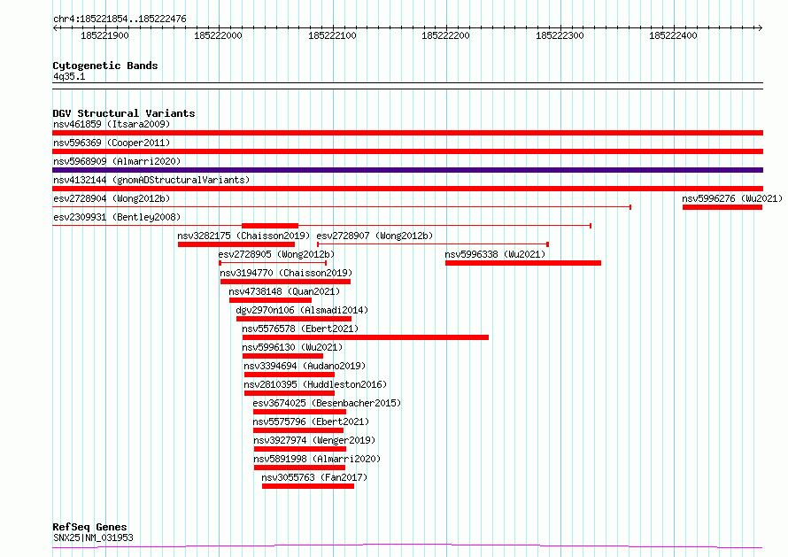Image resolution: width=788 pixels, height=557 pixels.
Task: Click the esv3674025 (Besenbacher2015) label
Action: tap(326, 403)
